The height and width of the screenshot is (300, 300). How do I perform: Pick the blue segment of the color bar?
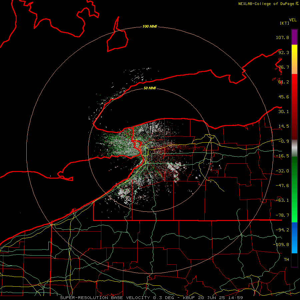pyautogui.click(x=294, y=238)
